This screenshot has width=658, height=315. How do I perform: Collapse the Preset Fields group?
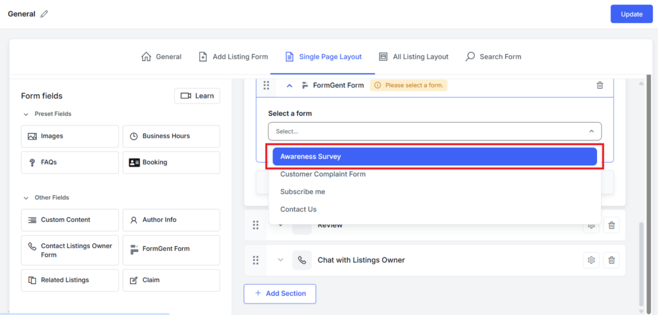click(x=26, y=114)
